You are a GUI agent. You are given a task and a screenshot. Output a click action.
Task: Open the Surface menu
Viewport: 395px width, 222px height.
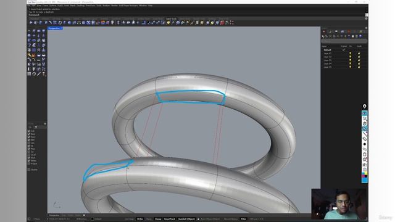[52, 6]
